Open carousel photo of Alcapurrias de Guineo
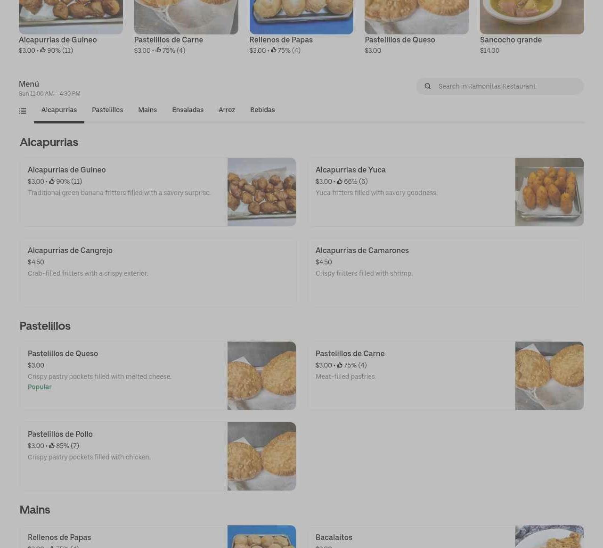Screen dimensions: 603x548 click(71, 17)
